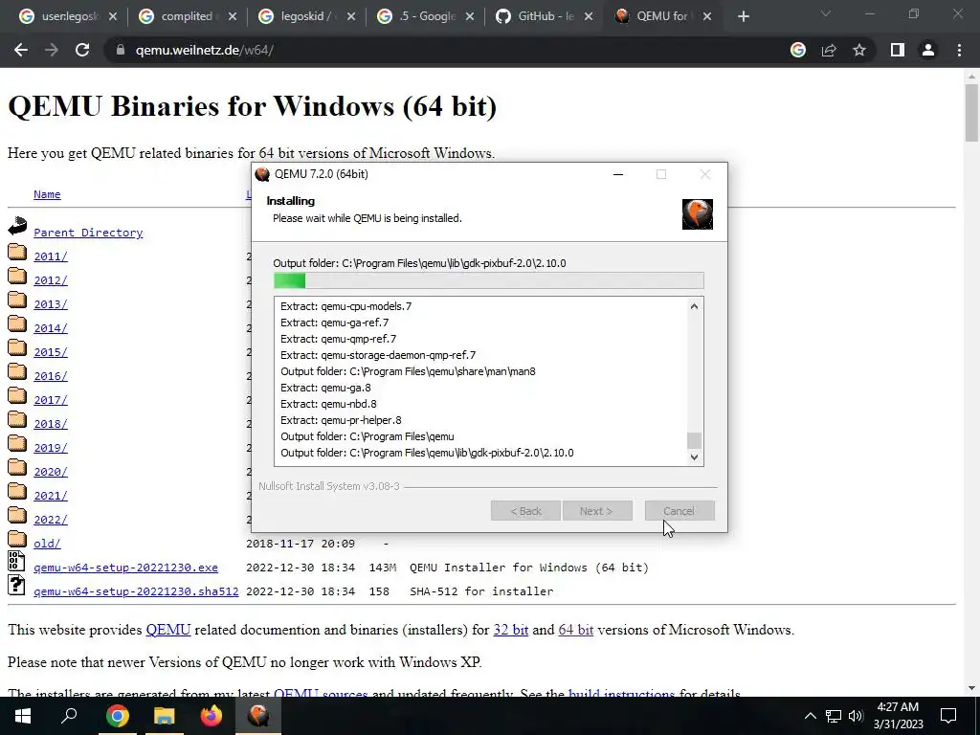Switch to the 'user:legosk' tab
The width and height of the screenshot is (980, 735).
[x=69, y=16]
